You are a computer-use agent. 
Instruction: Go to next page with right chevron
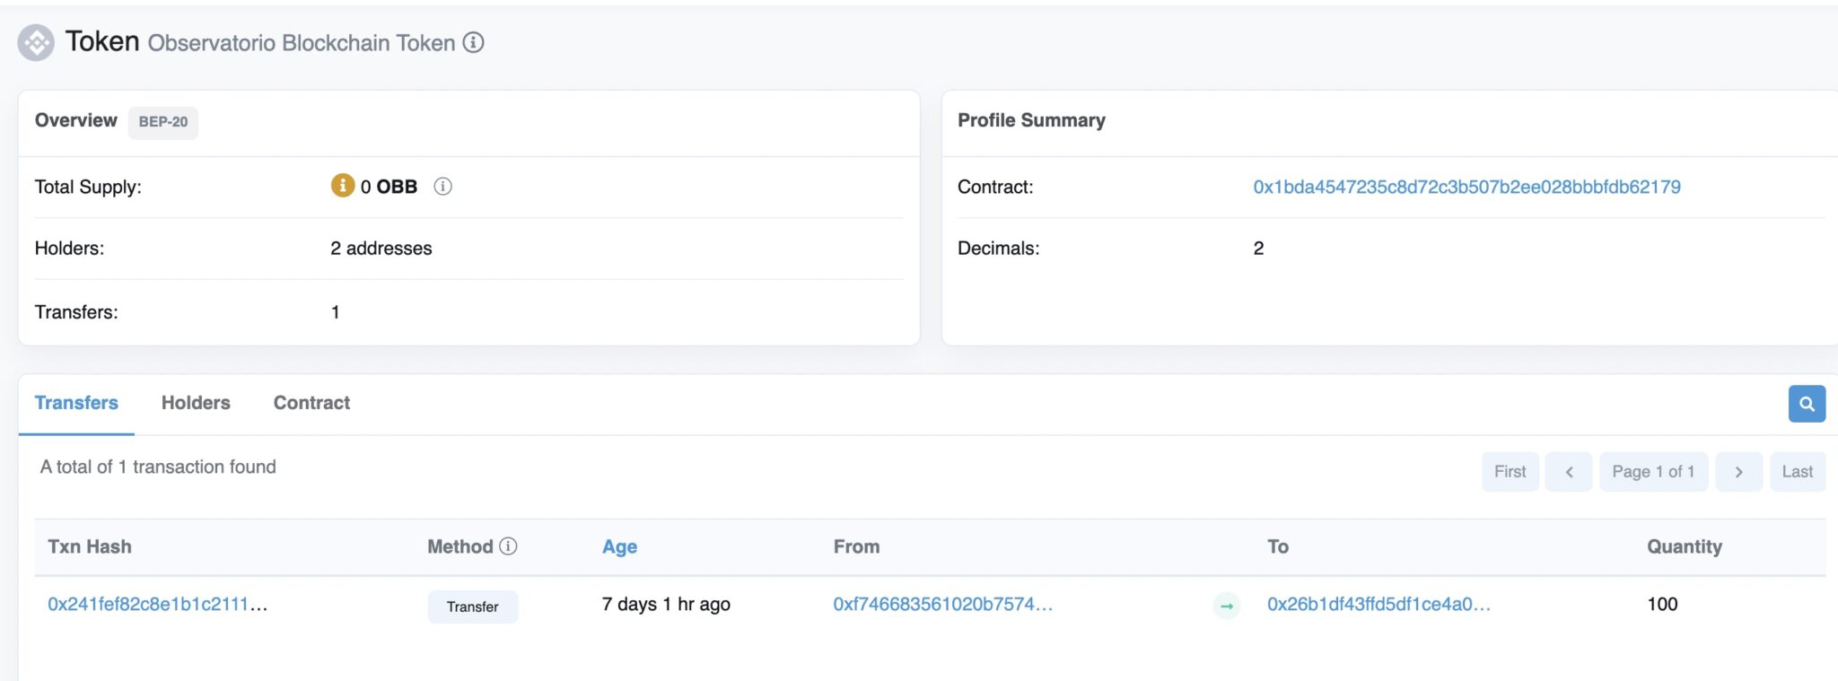(1738, 472)
